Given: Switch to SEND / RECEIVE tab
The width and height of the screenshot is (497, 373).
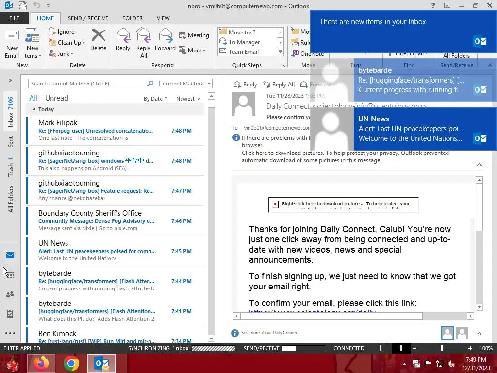Looking at the screenshot, I should pos(88,18).
